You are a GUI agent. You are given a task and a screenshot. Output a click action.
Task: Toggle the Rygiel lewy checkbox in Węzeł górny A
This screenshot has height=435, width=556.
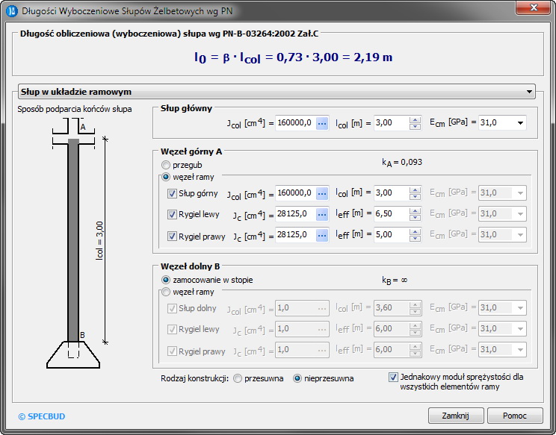coord(173,214)
